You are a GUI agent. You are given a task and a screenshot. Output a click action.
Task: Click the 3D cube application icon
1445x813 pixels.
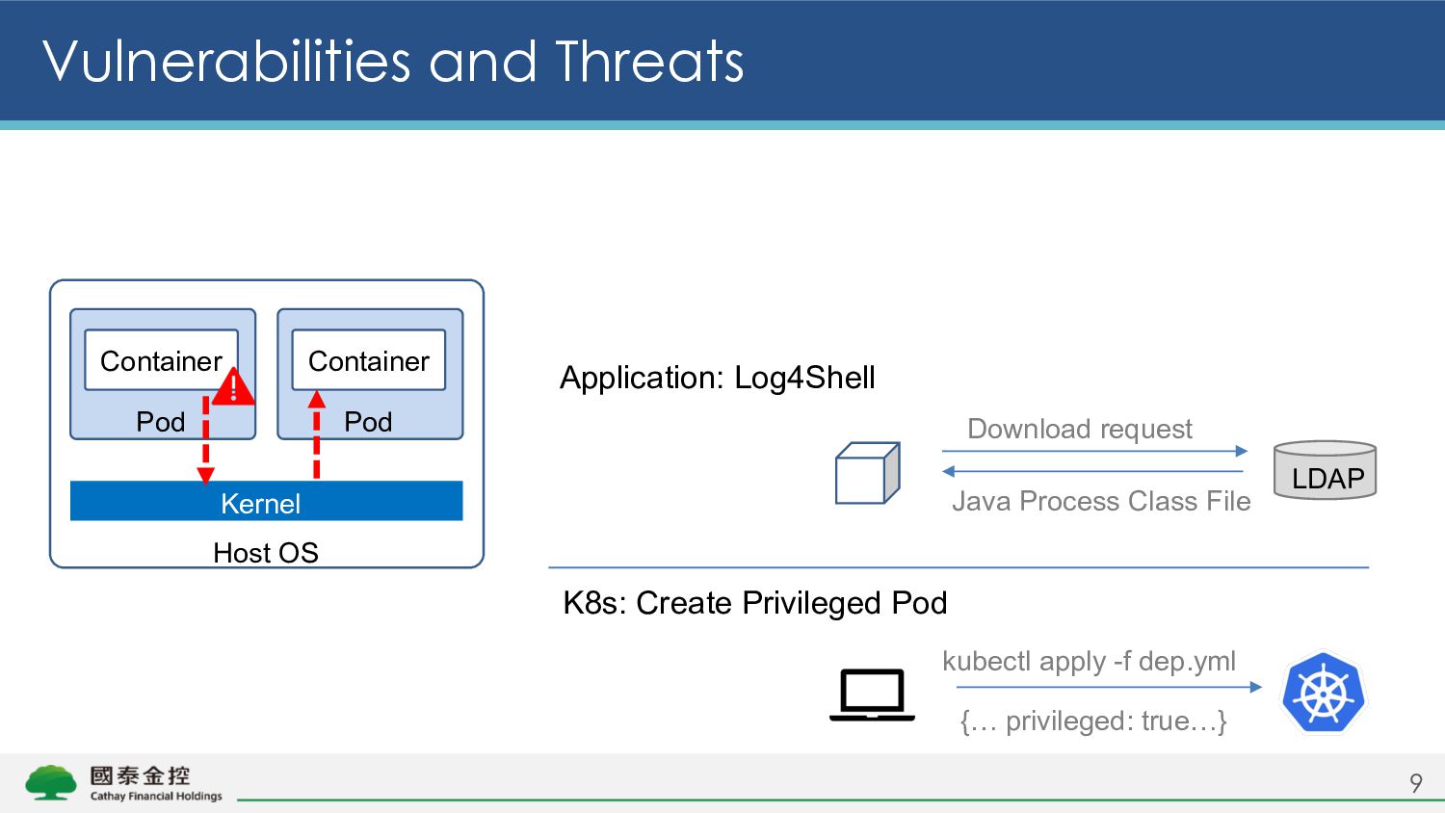pos(868,473)
